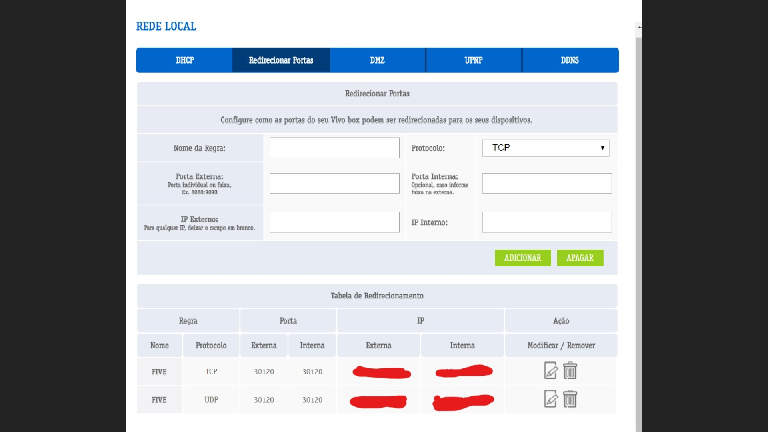
Task: Open the Protocolo TCP dropdown
Action: [x=545, y=148]
